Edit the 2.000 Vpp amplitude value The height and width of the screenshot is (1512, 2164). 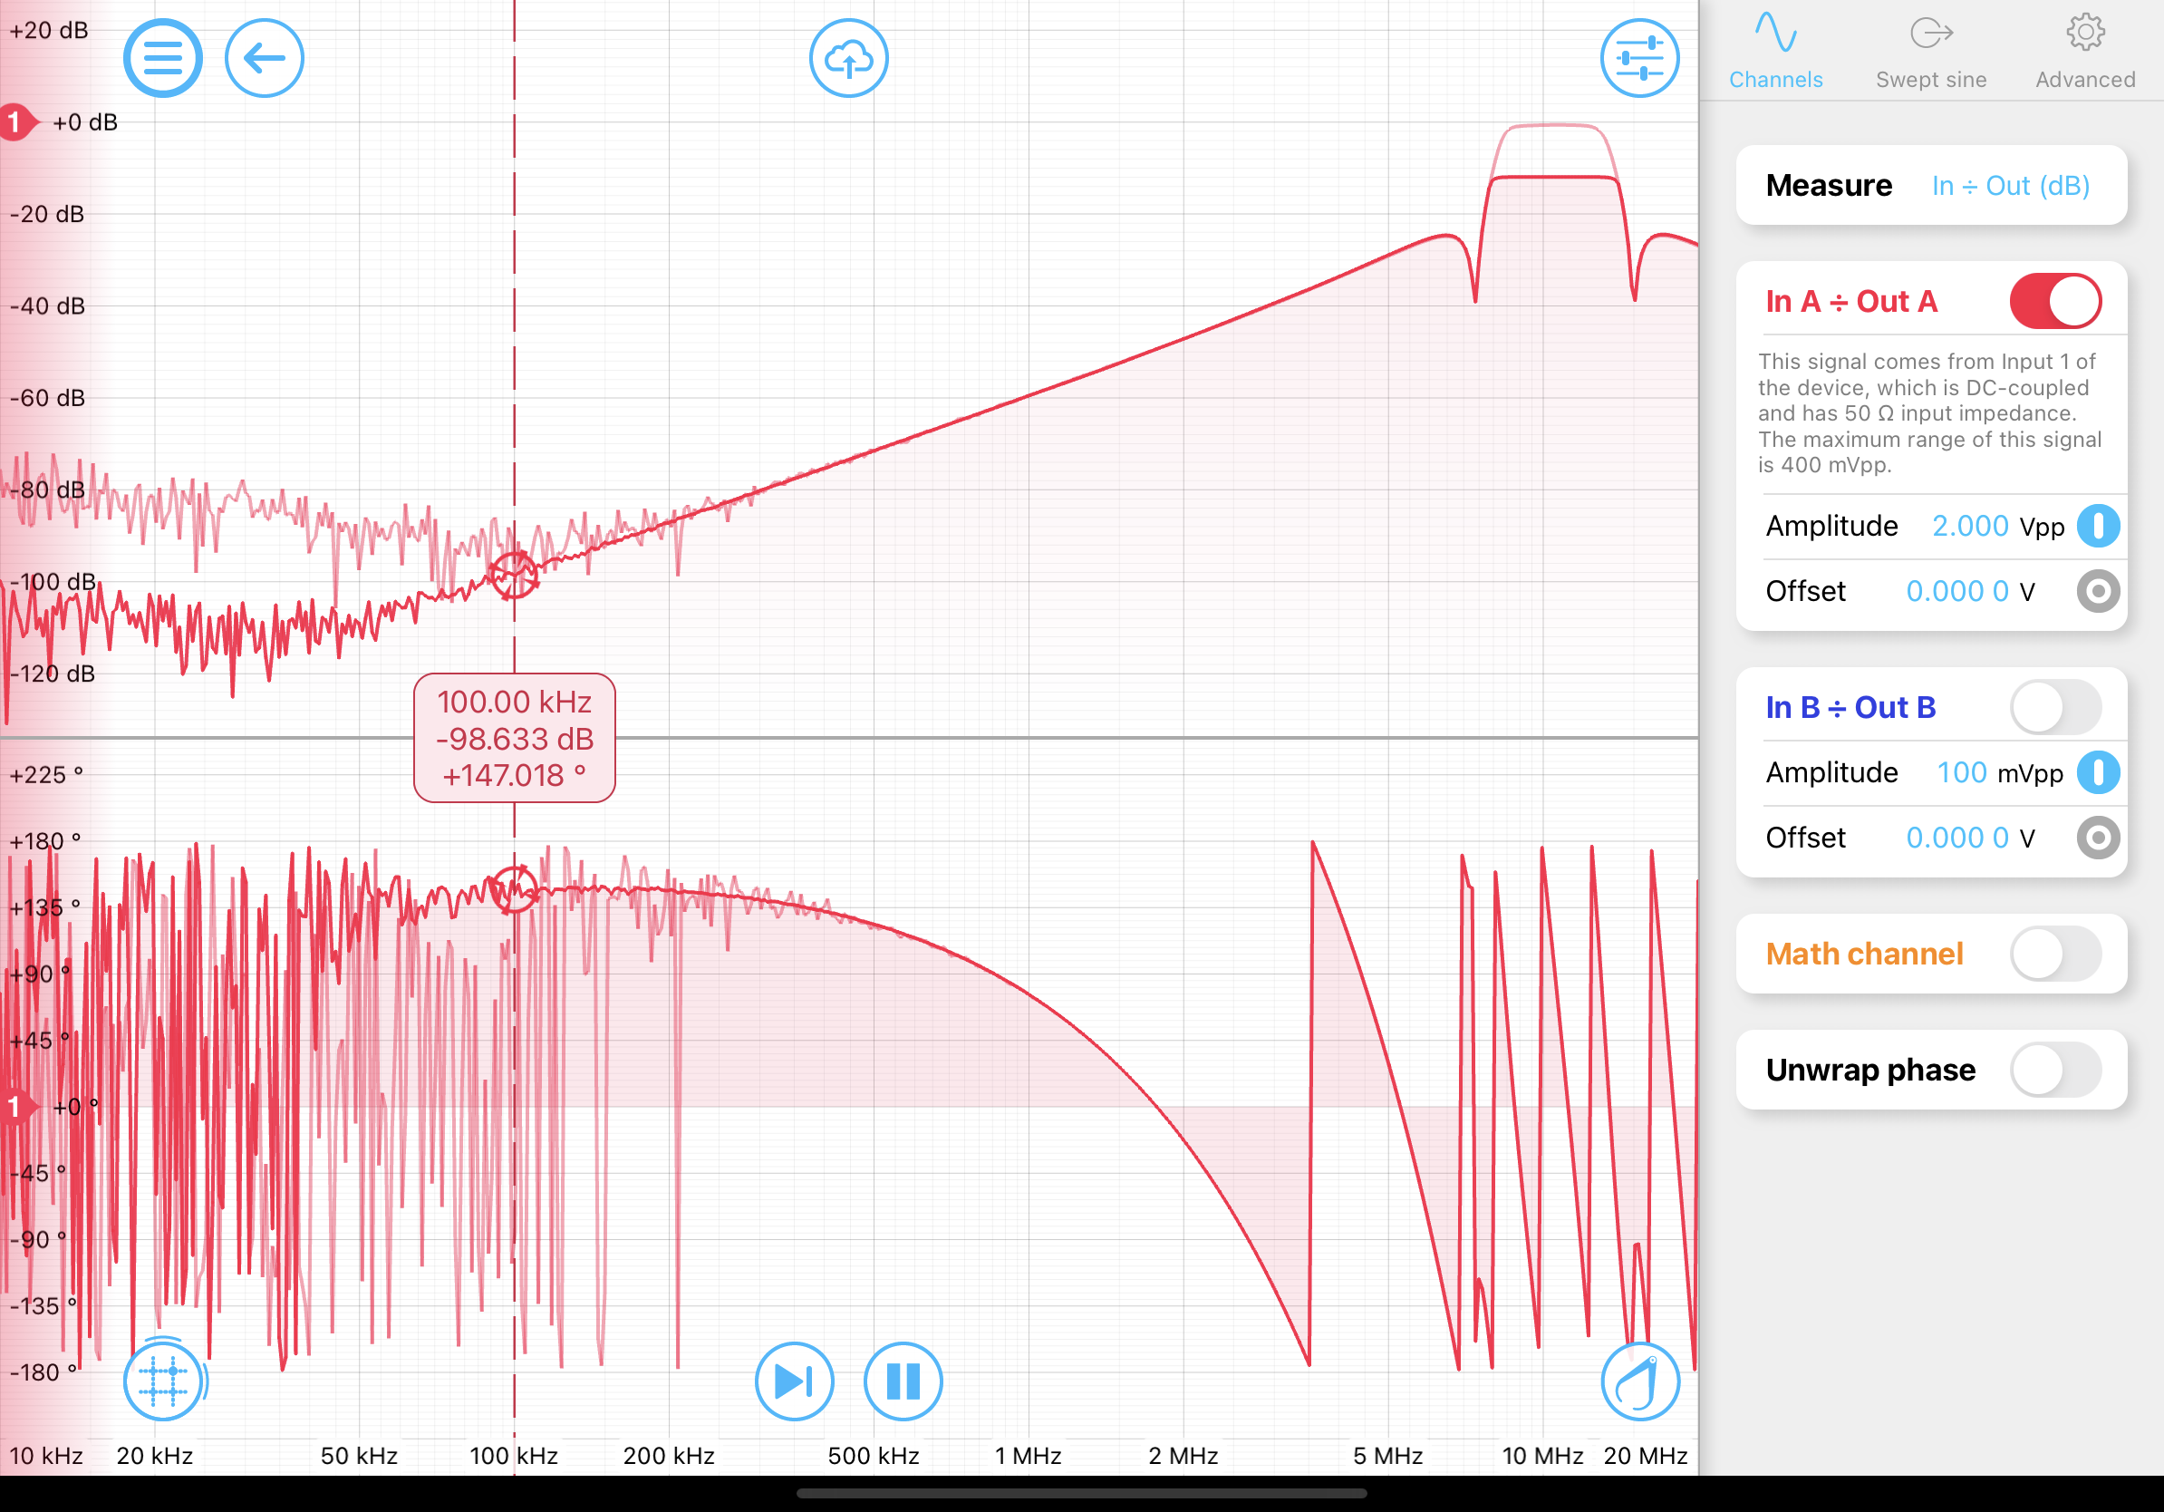click(x=1970, y=526)
